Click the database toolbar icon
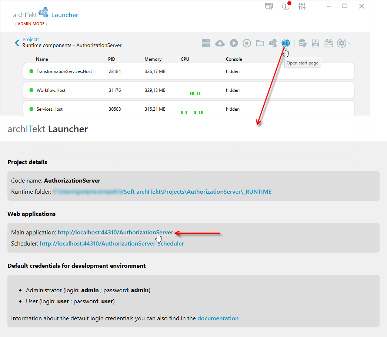This screenshot has height=337, width=387. [x=302, y=43]
